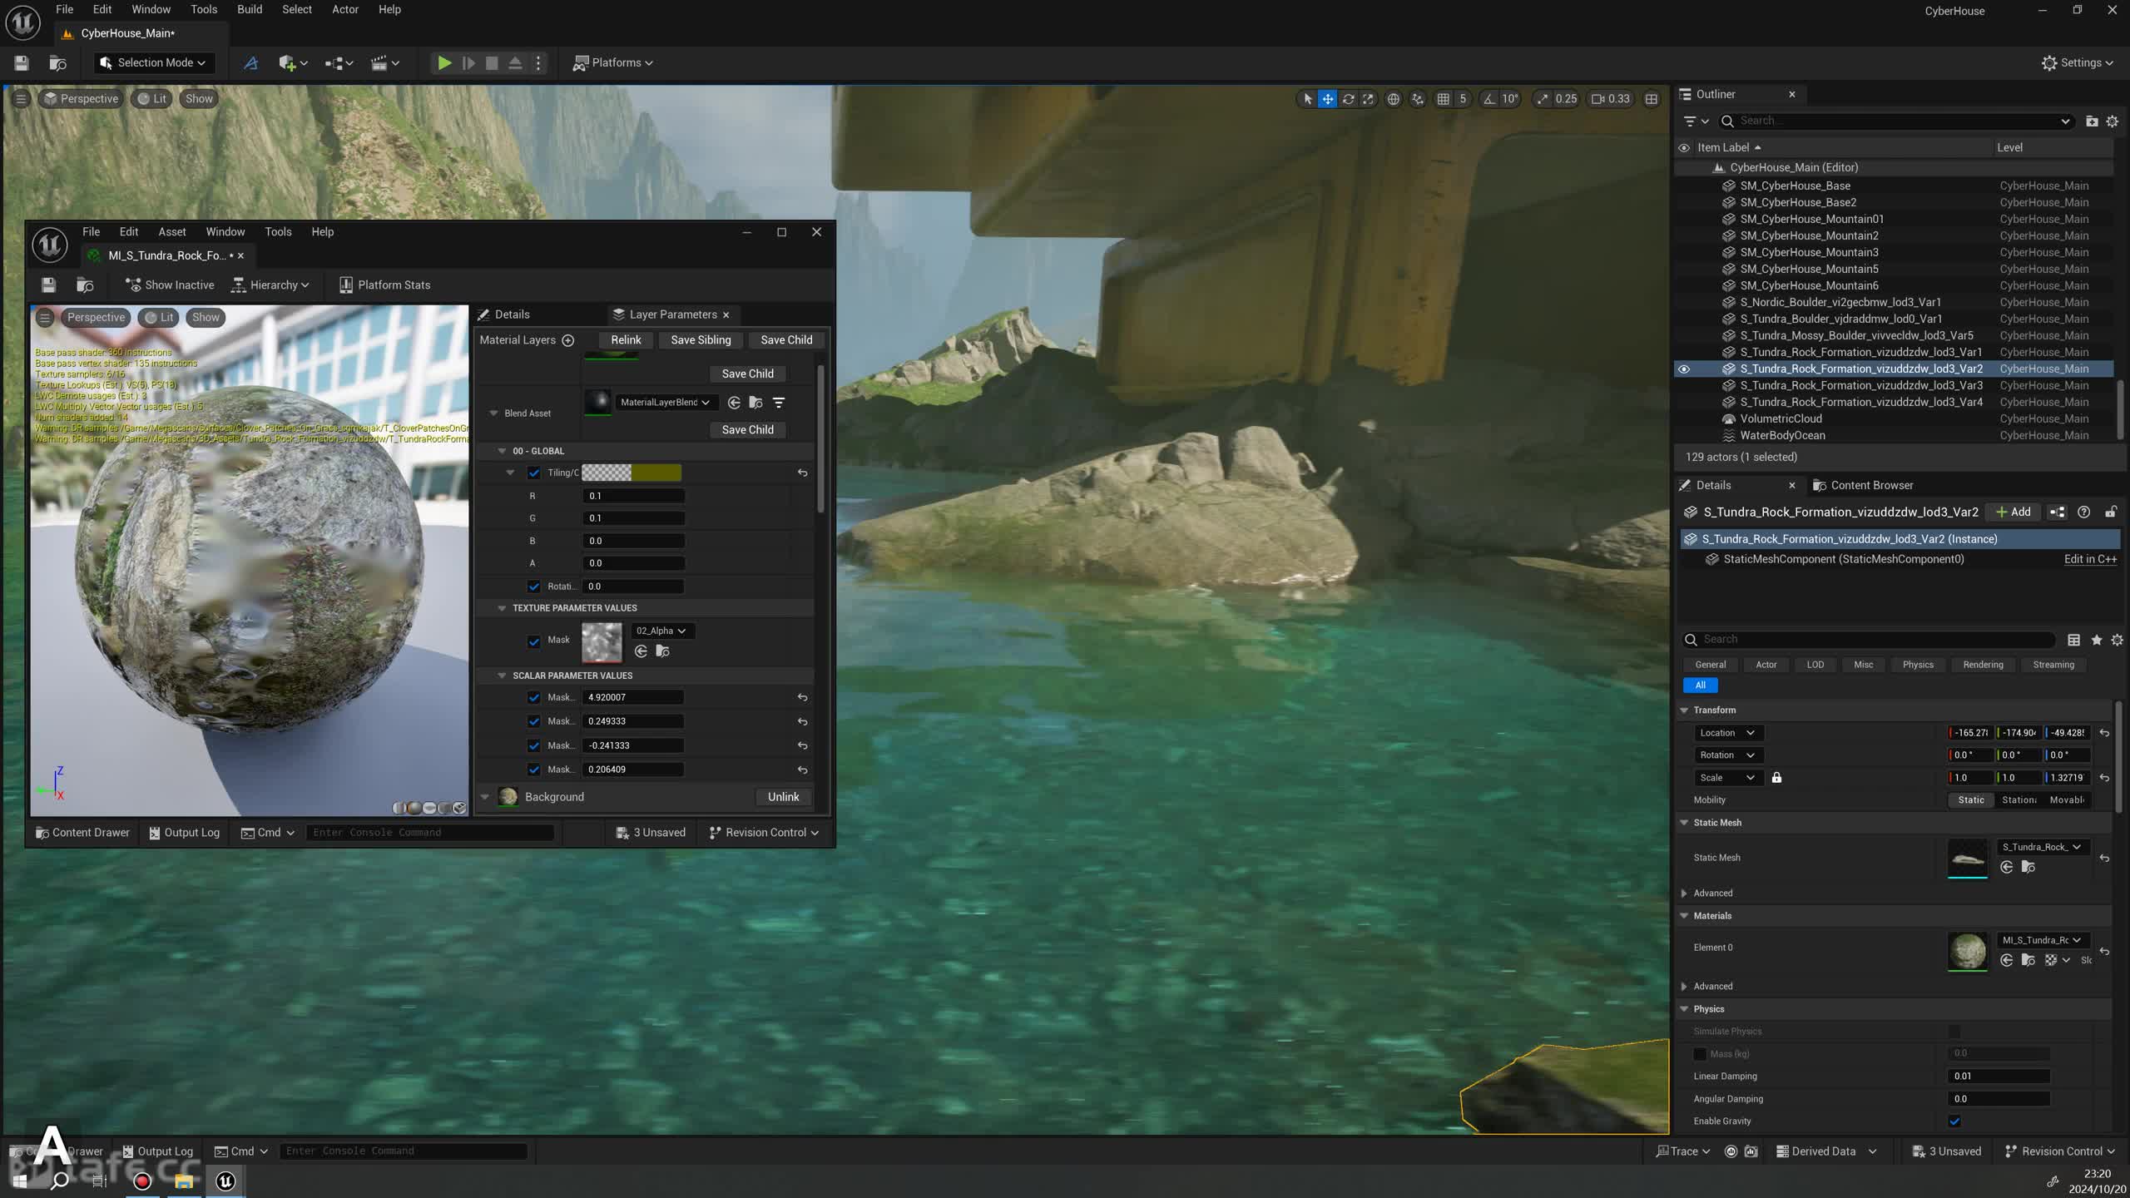The image size is (2130, 1198).
Task: Collapse the 00 - GLOBAL section
Action: point(502,451)
